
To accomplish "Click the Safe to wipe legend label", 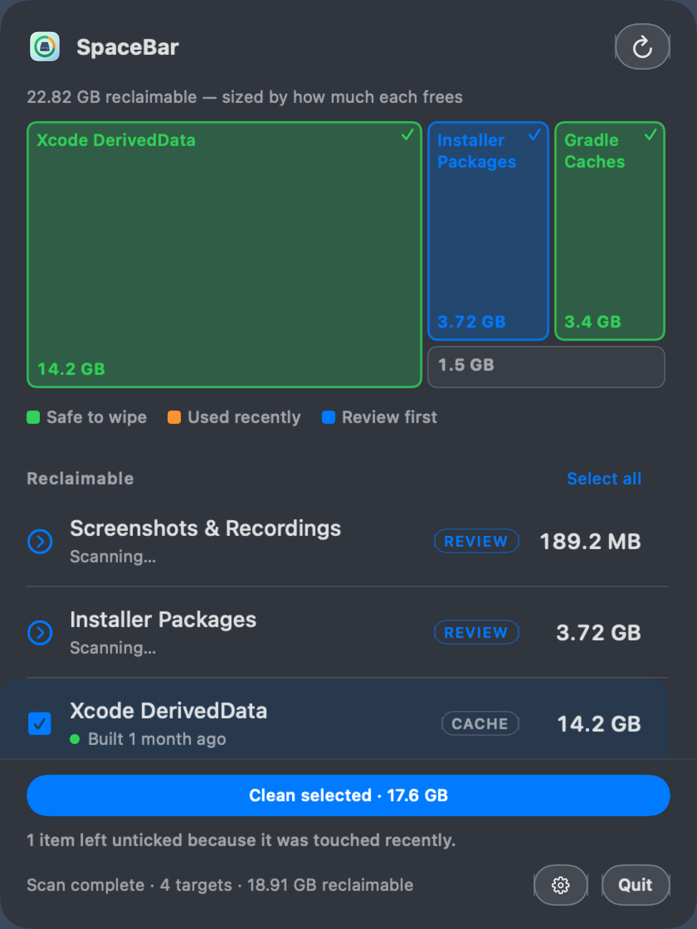I will point(97,417).
